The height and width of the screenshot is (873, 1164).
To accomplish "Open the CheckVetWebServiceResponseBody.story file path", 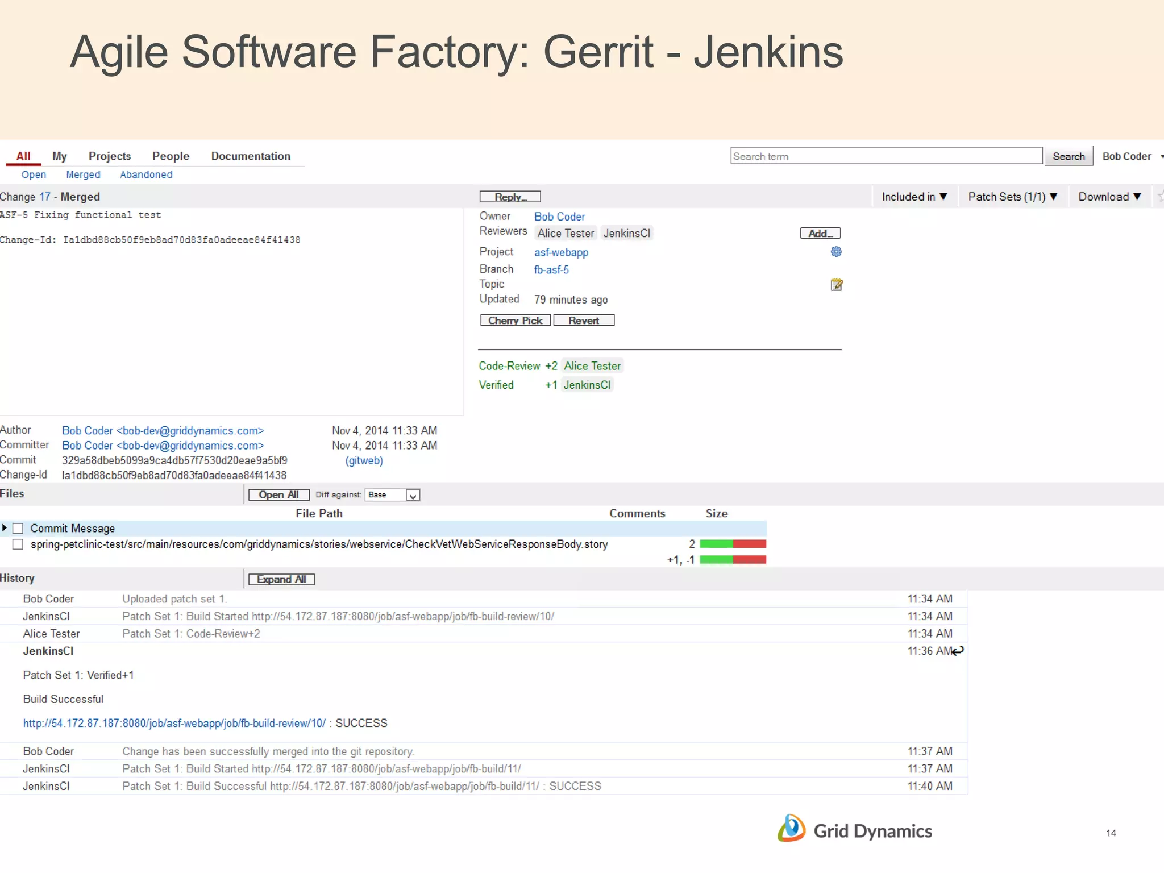I will pyautogui.click(x=319, y=544).
